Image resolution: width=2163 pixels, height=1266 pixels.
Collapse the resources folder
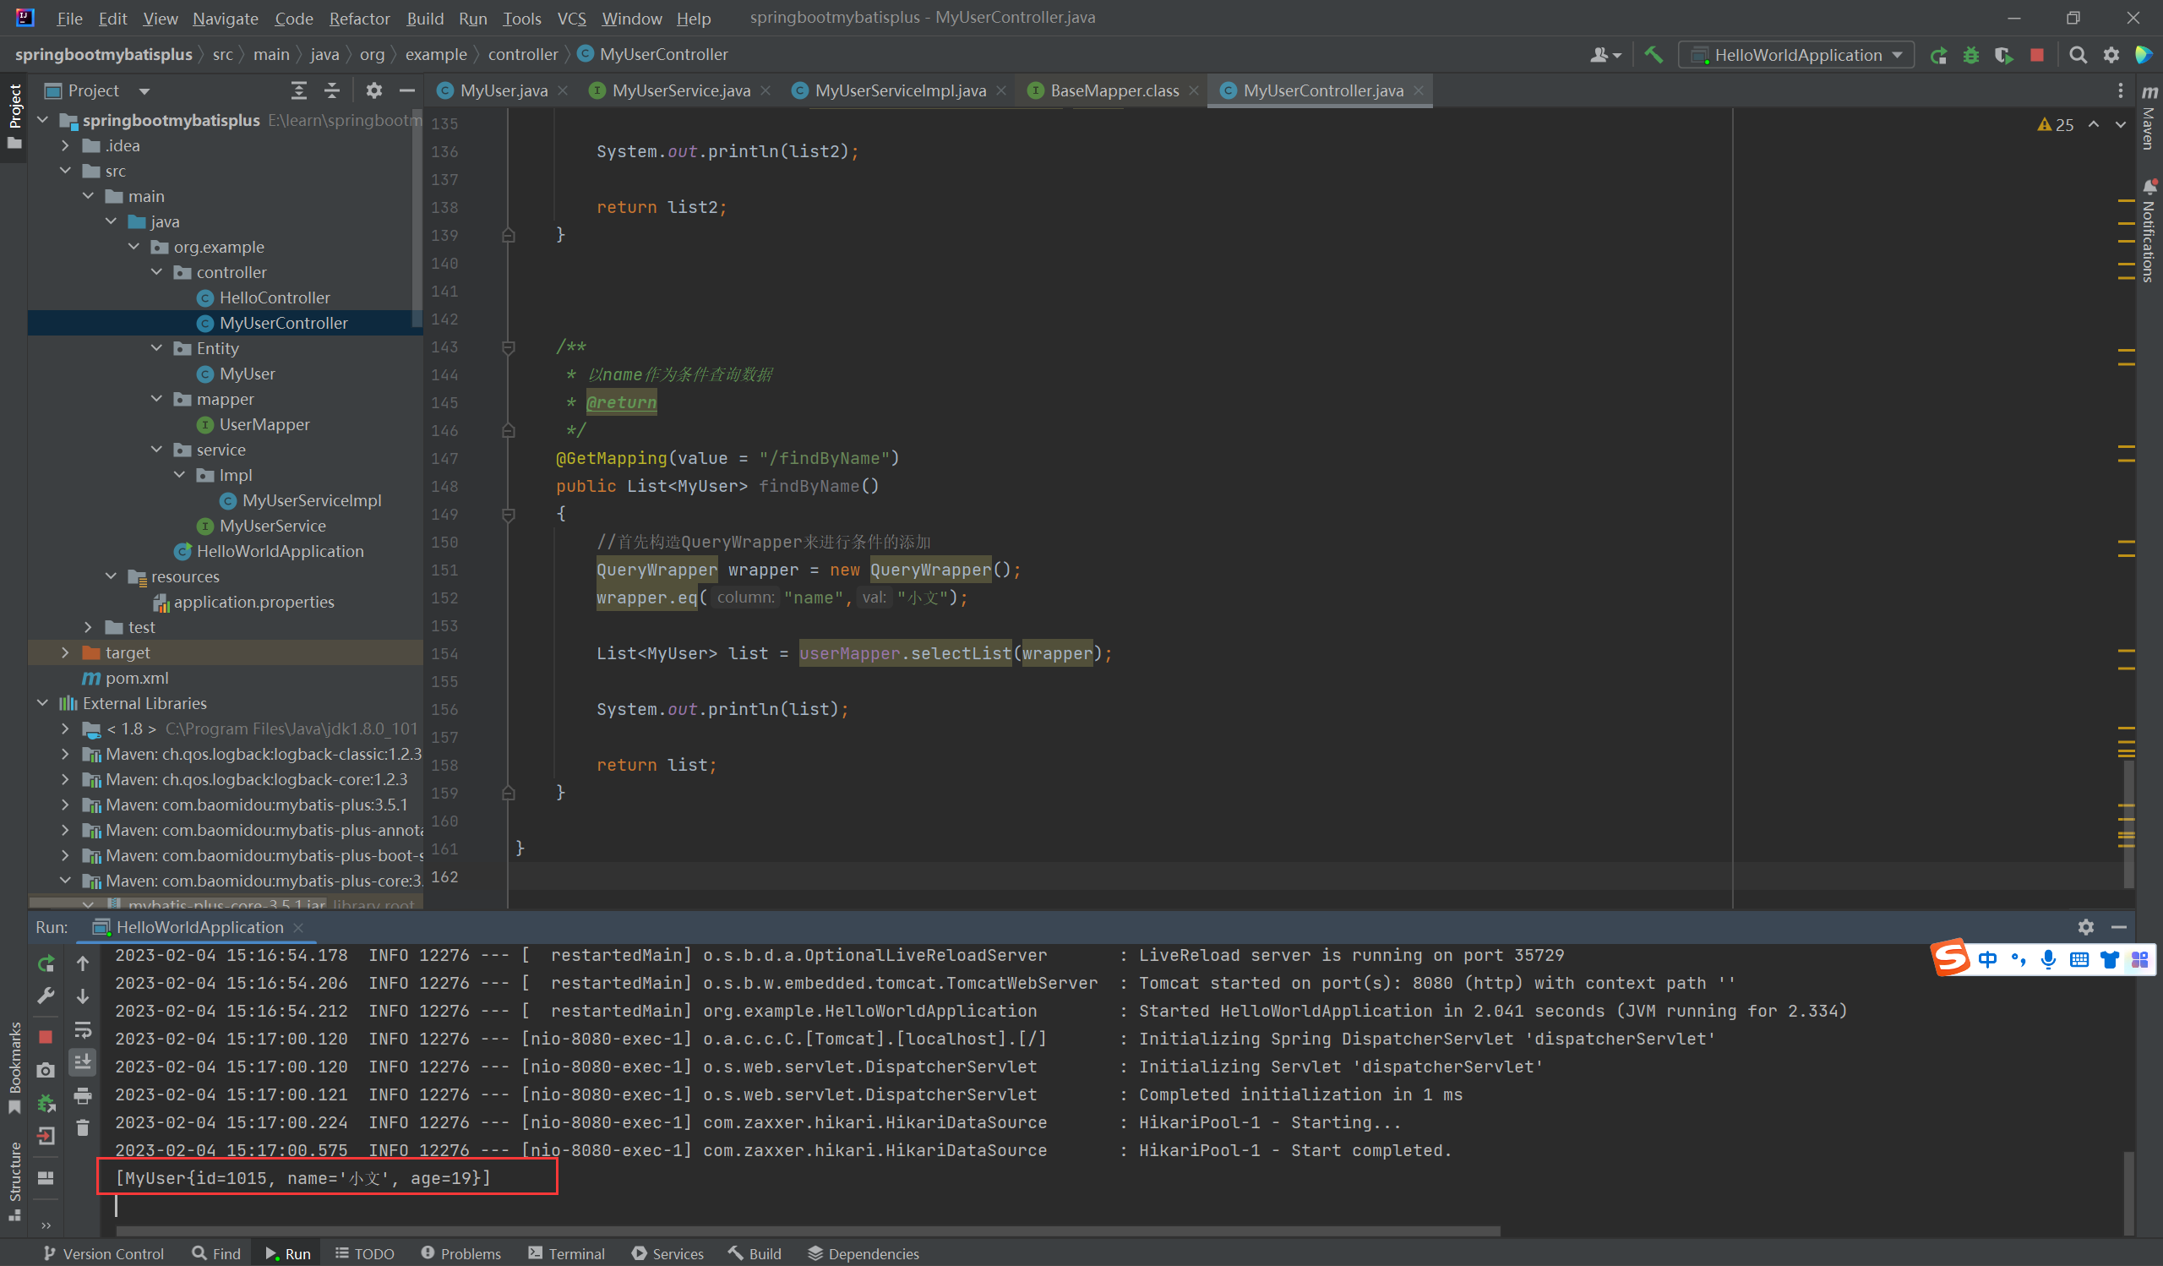[111, 576]
